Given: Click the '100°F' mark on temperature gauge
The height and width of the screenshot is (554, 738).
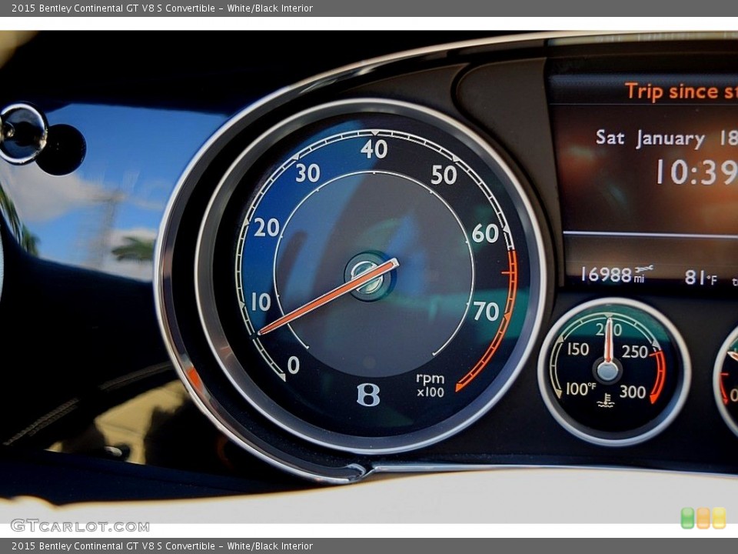Looking at the screenshot, I should (x=580, y=389).
